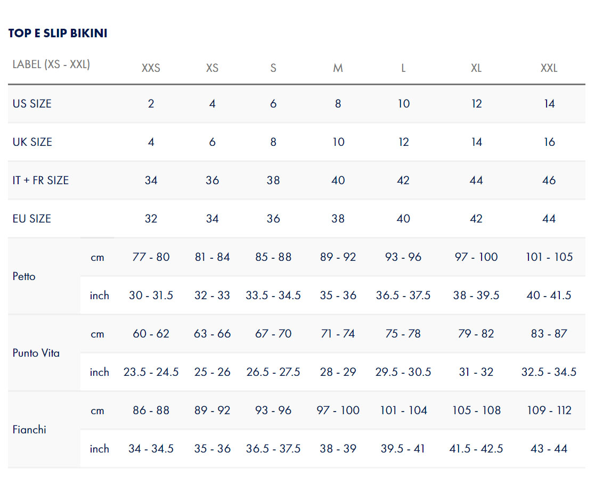Click the IT + FR SIZE row label

point(40,180)
